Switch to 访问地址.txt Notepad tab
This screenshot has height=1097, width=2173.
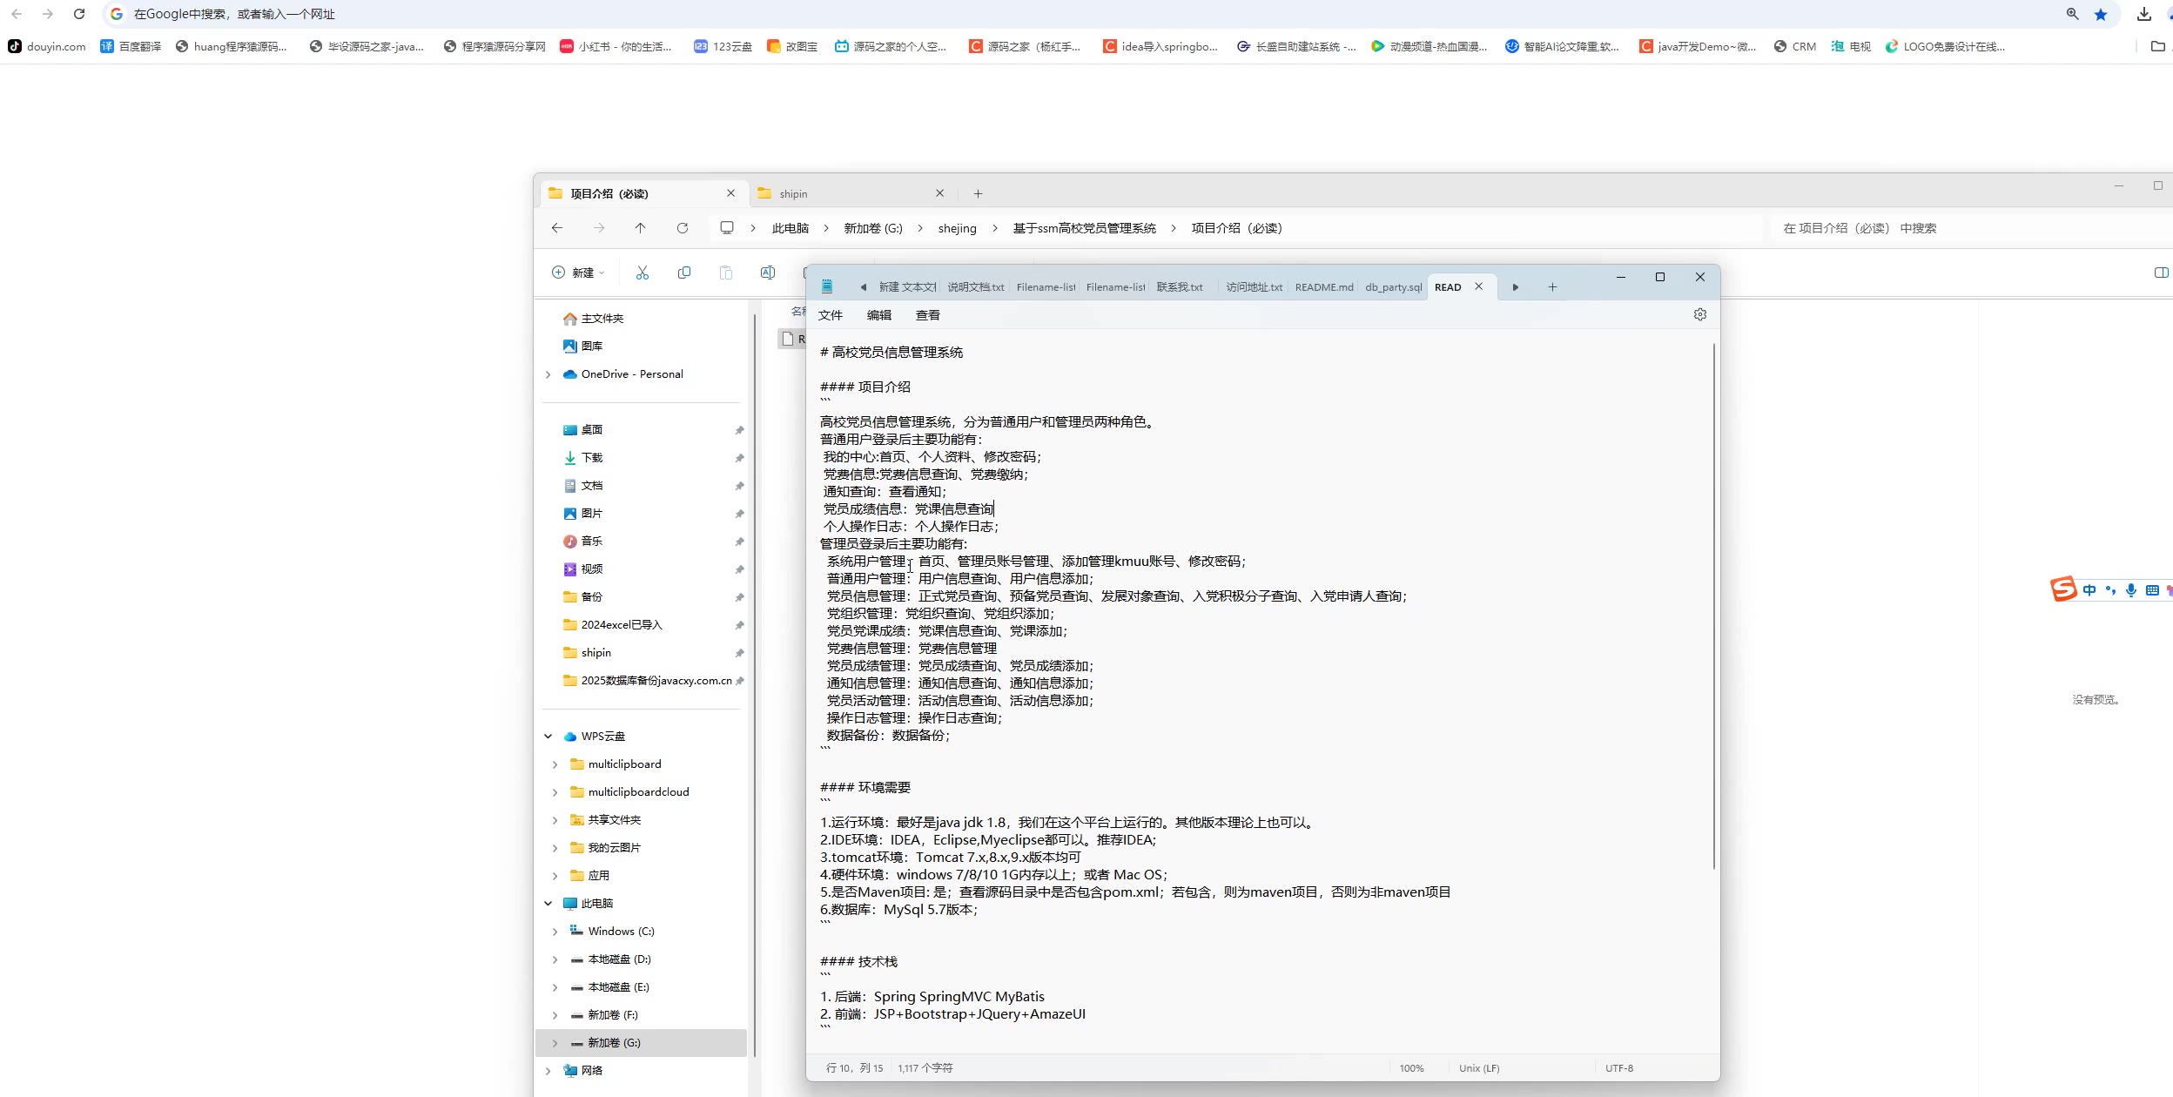pos(1254,287)
